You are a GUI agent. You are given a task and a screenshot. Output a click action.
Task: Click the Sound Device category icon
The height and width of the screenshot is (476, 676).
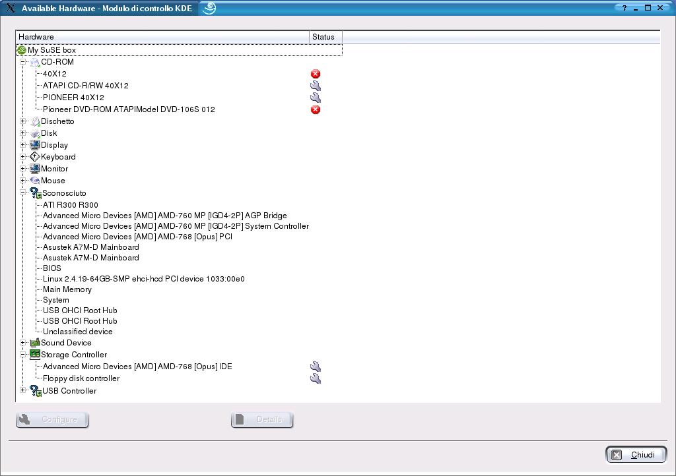click(x=34, y=343)
